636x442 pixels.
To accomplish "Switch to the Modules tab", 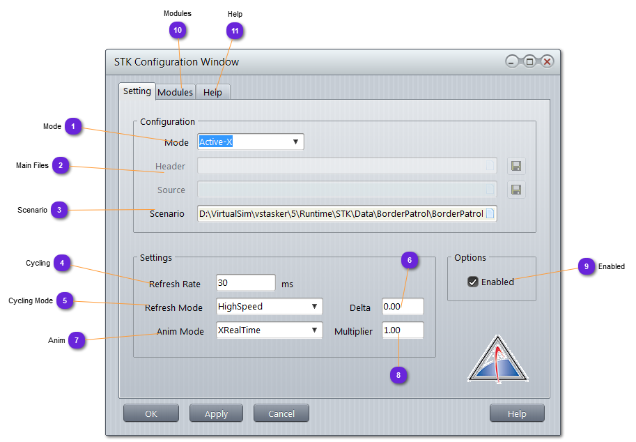I will tap(175, 92).
